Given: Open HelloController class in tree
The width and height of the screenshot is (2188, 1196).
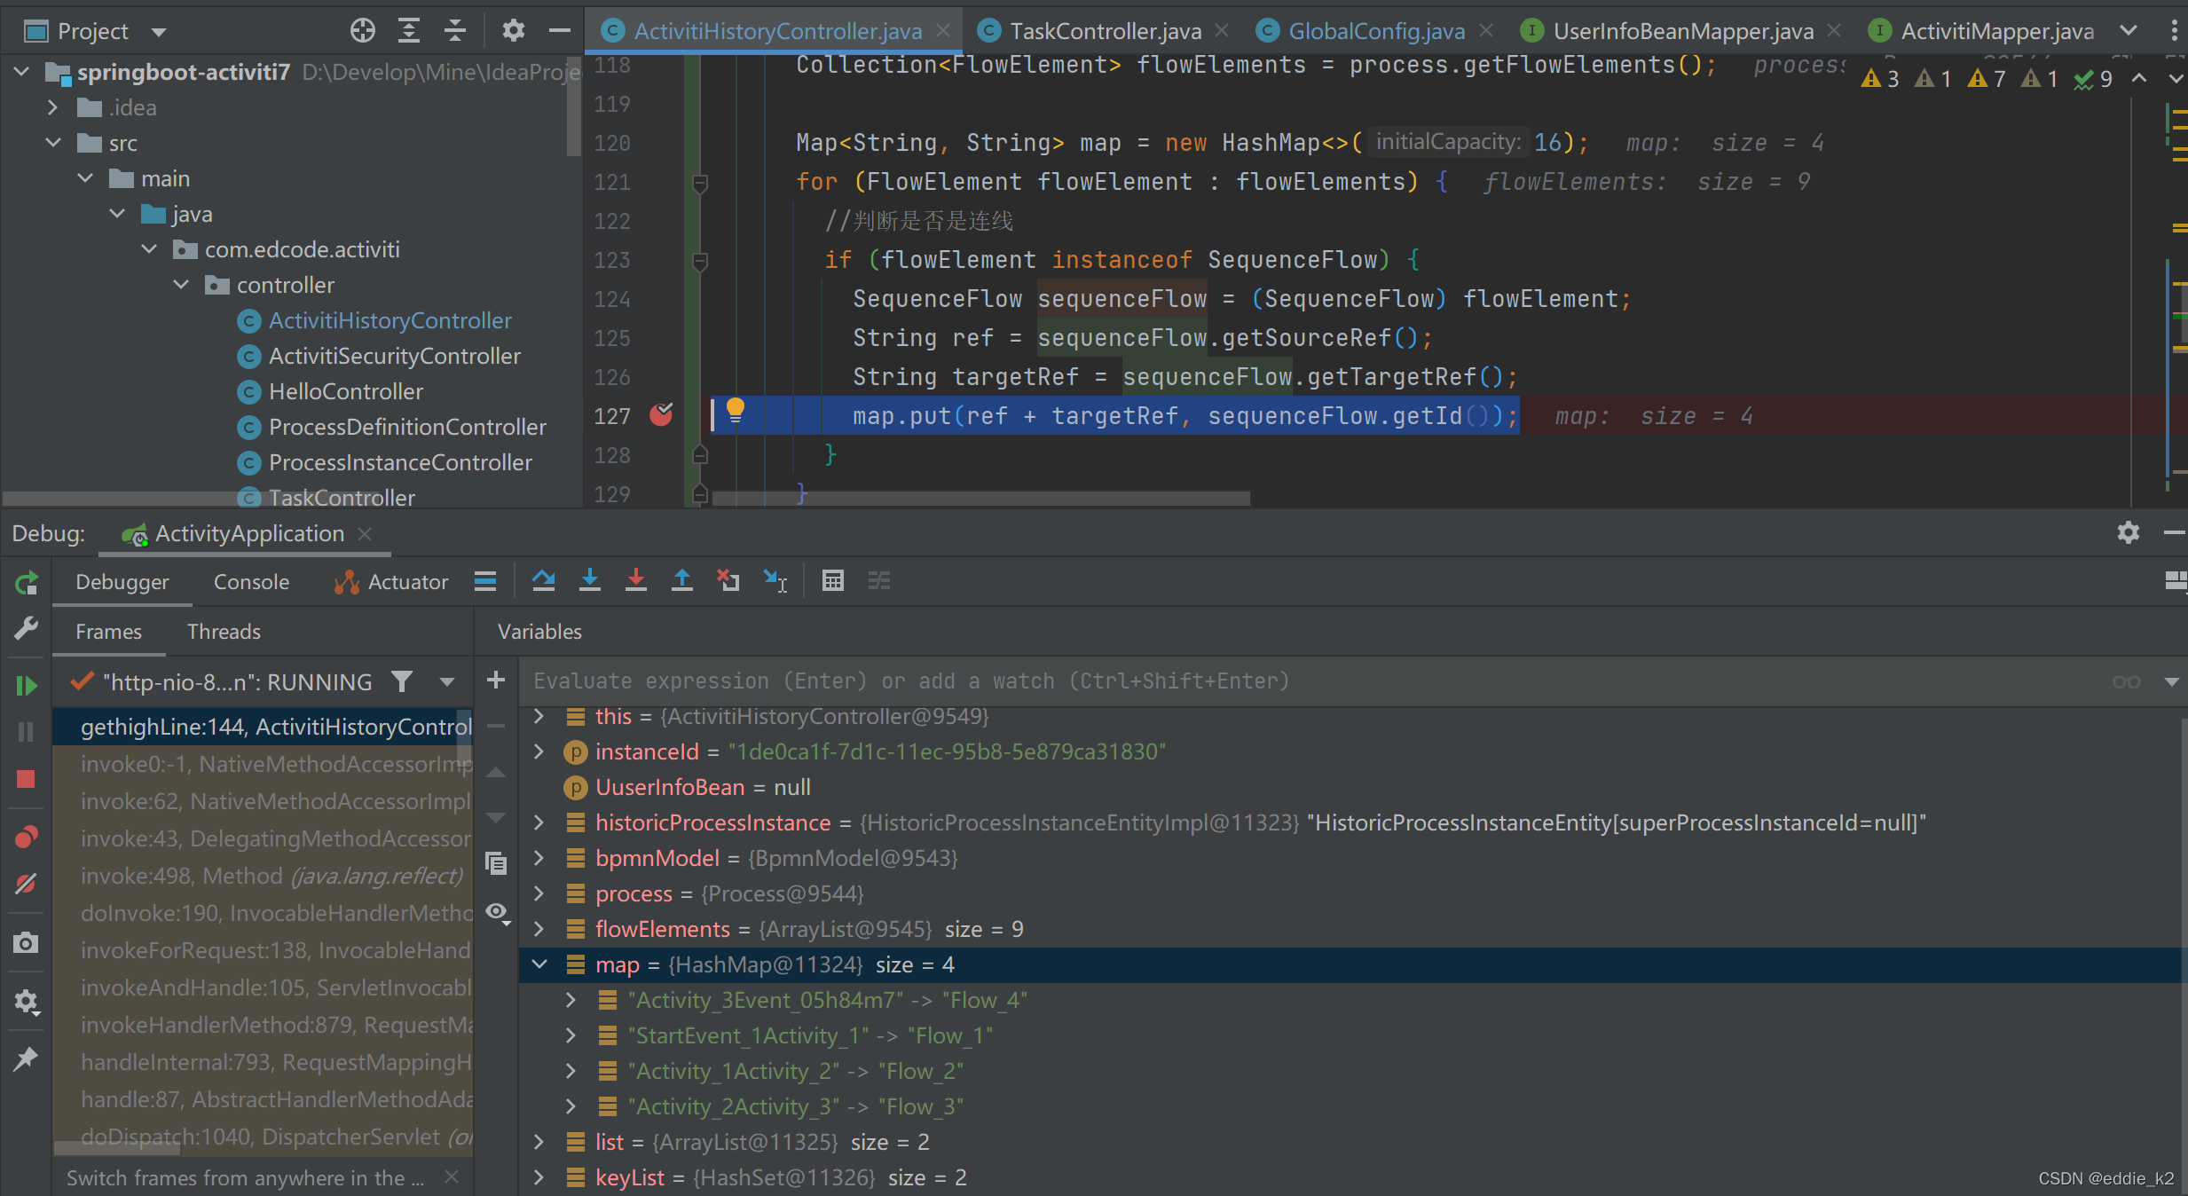Looking at the screenshot, I should tap(345, 391).
